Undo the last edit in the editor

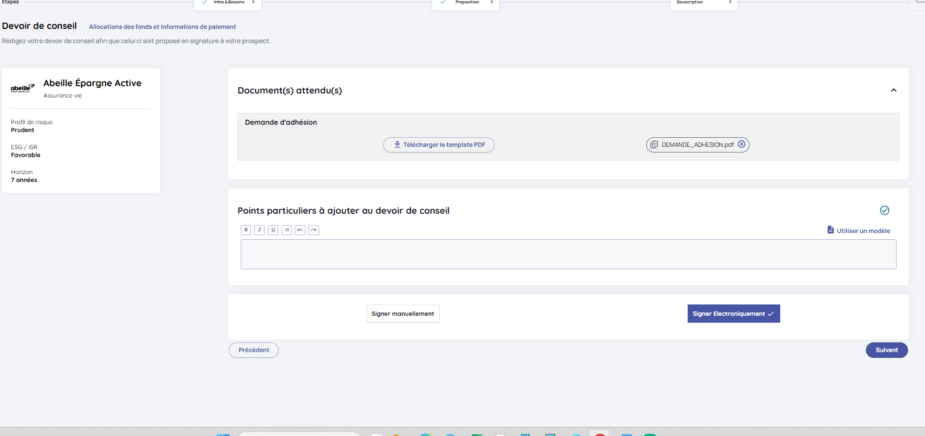pyautogui.click(x=300, y=230)
